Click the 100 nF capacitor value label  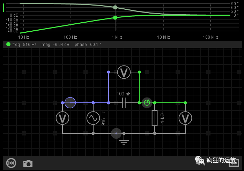[x=124, y=94]
